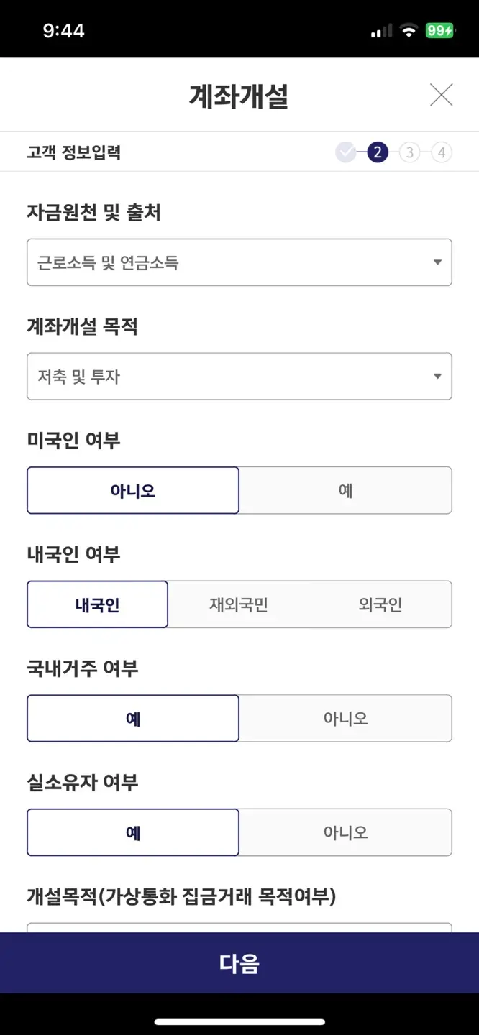Click the completed step 1 checkmark icon
The height and width of the screenshot is (1035, 479).
tap(345, 152)
